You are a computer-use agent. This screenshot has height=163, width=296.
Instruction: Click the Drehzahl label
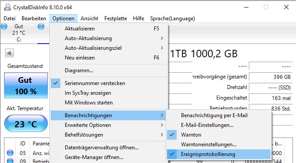(x=237, y=87)
